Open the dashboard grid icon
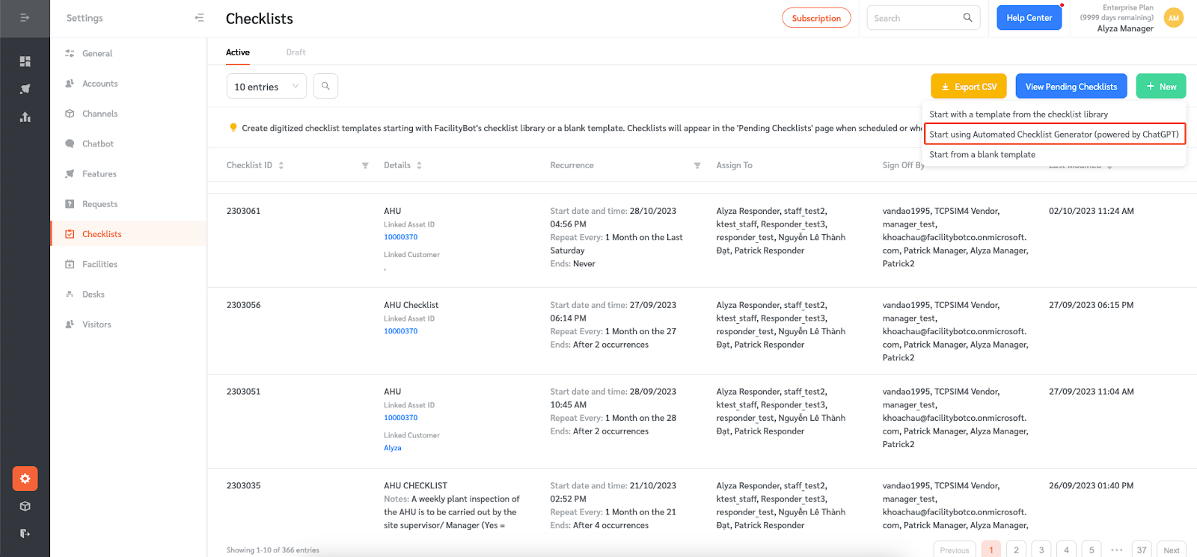Screen dimensions: 1197x557 [25, 61]
